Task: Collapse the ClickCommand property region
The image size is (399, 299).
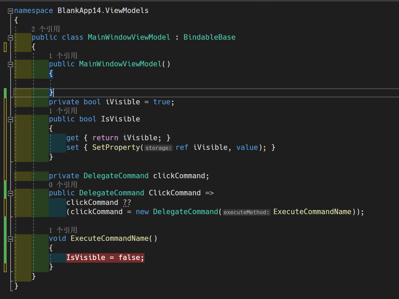Action: tap(10, 193)
